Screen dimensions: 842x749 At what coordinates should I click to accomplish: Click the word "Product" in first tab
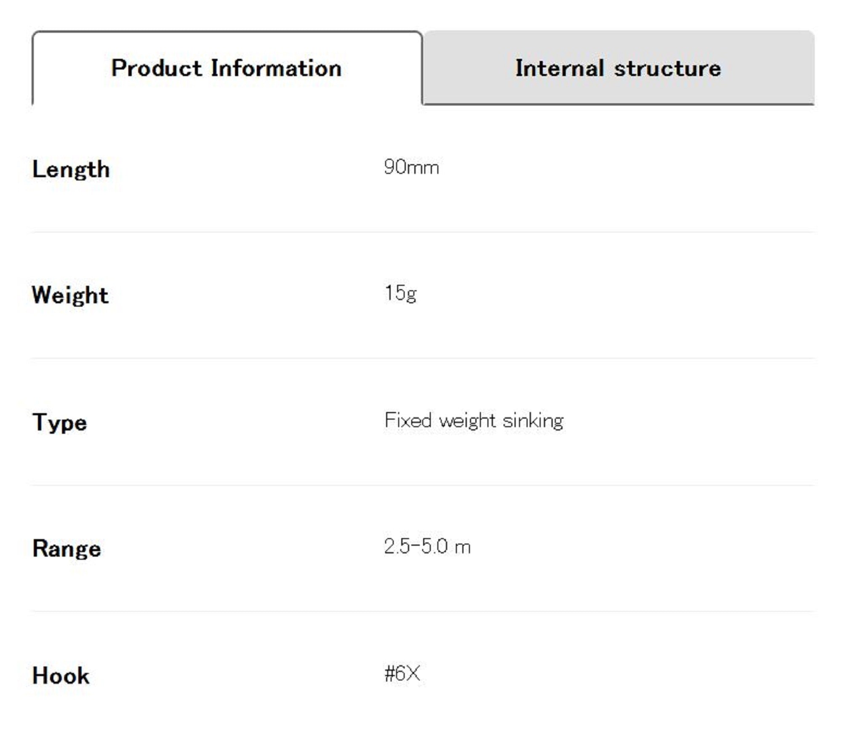pos(156,68)
